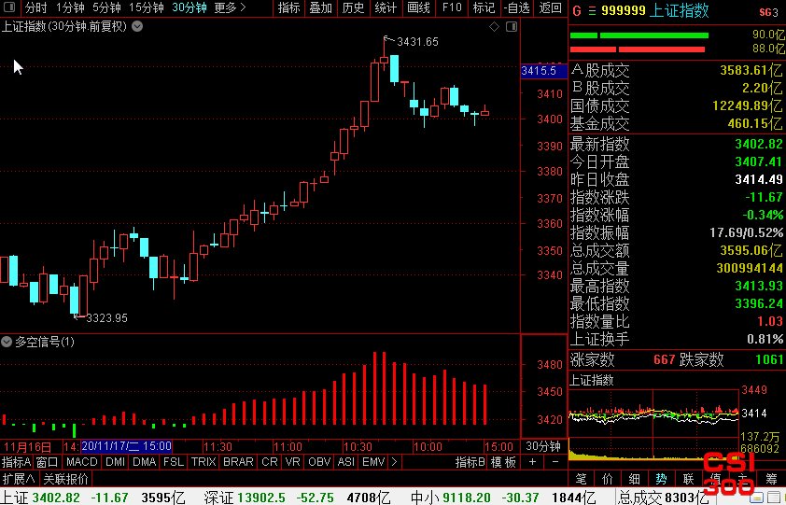
Task: Switch sub-chart to OBV indicator
Action: pyautogui.click(x=319, y=462)
